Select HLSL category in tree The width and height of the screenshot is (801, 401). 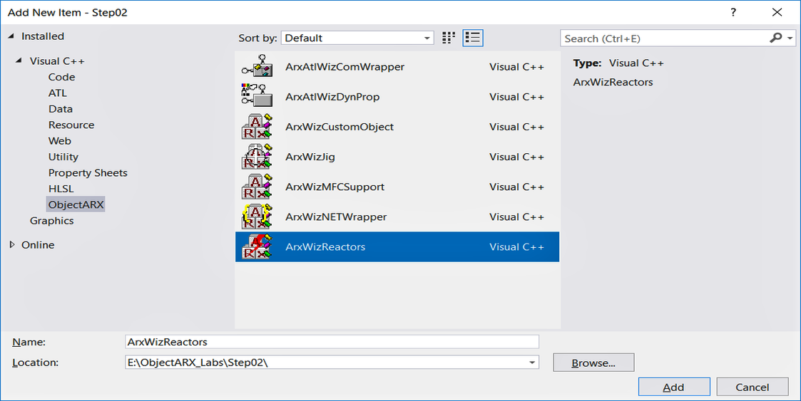click(x=61, y=189)
